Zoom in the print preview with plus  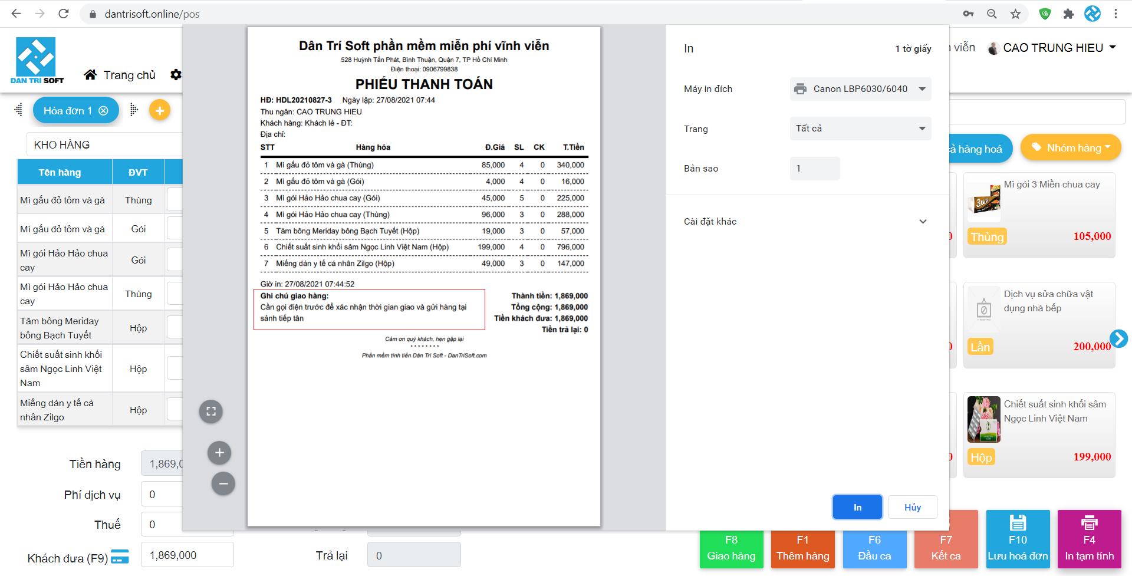click(x=219, y=453)
